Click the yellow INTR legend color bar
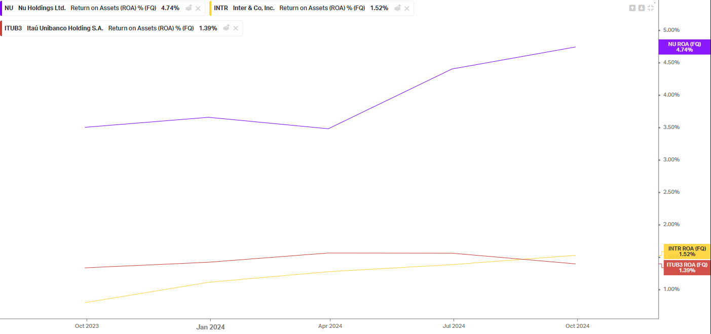The image size is (711, 334). point(210,8)
